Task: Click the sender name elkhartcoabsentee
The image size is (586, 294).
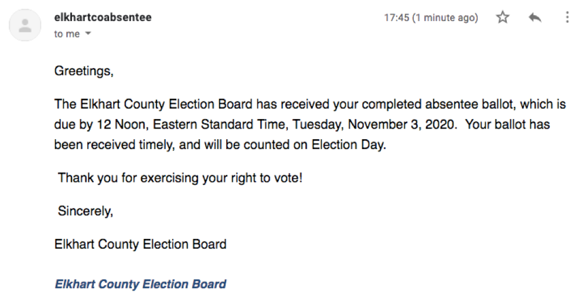Action: (103, 17)
